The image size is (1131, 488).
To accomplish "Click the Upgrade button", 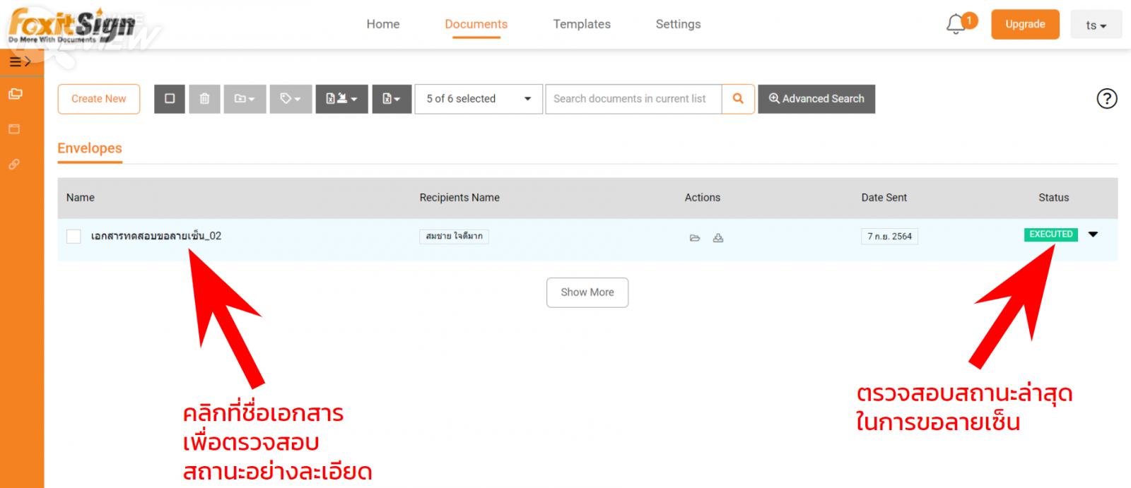I will (1025, 24).
